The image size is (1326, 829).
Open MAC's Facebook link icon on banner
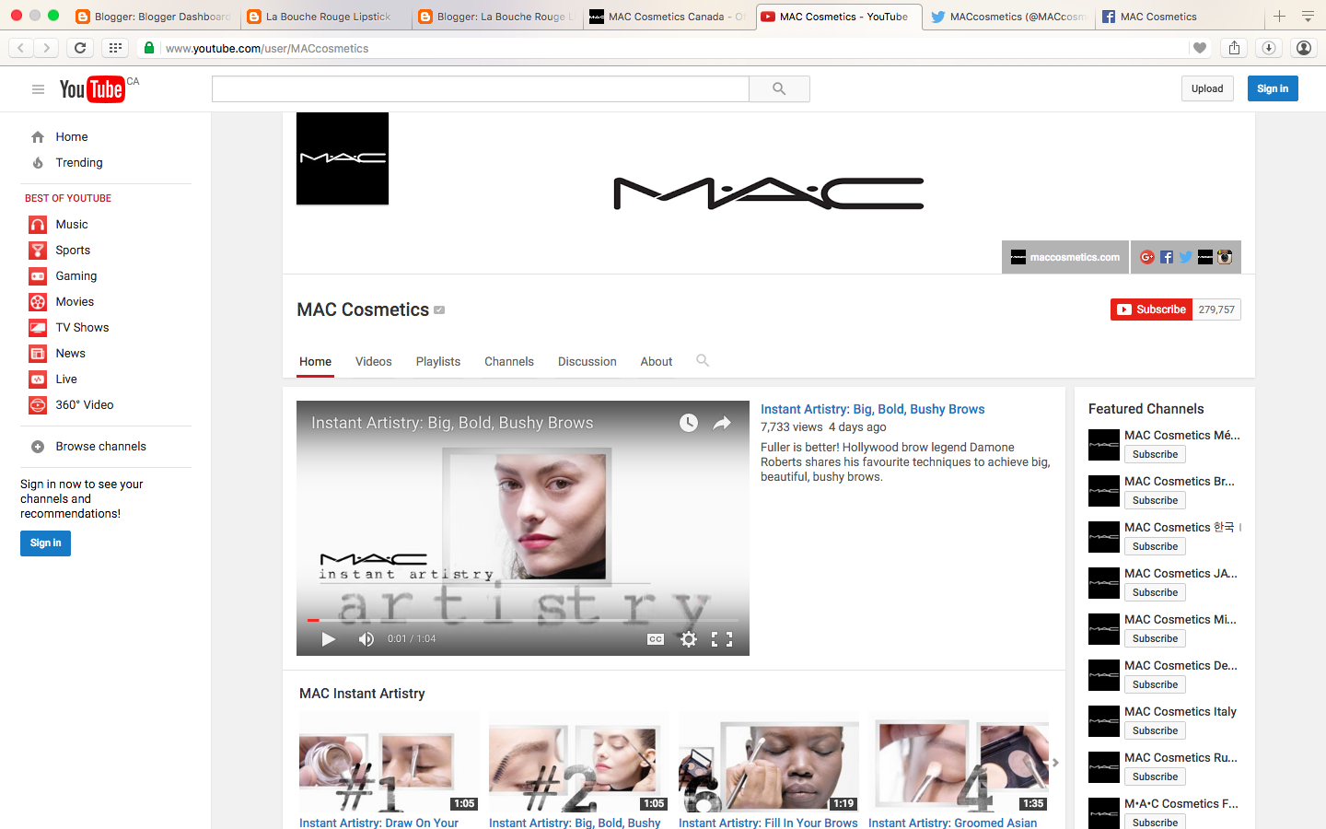coord(1167,257)
